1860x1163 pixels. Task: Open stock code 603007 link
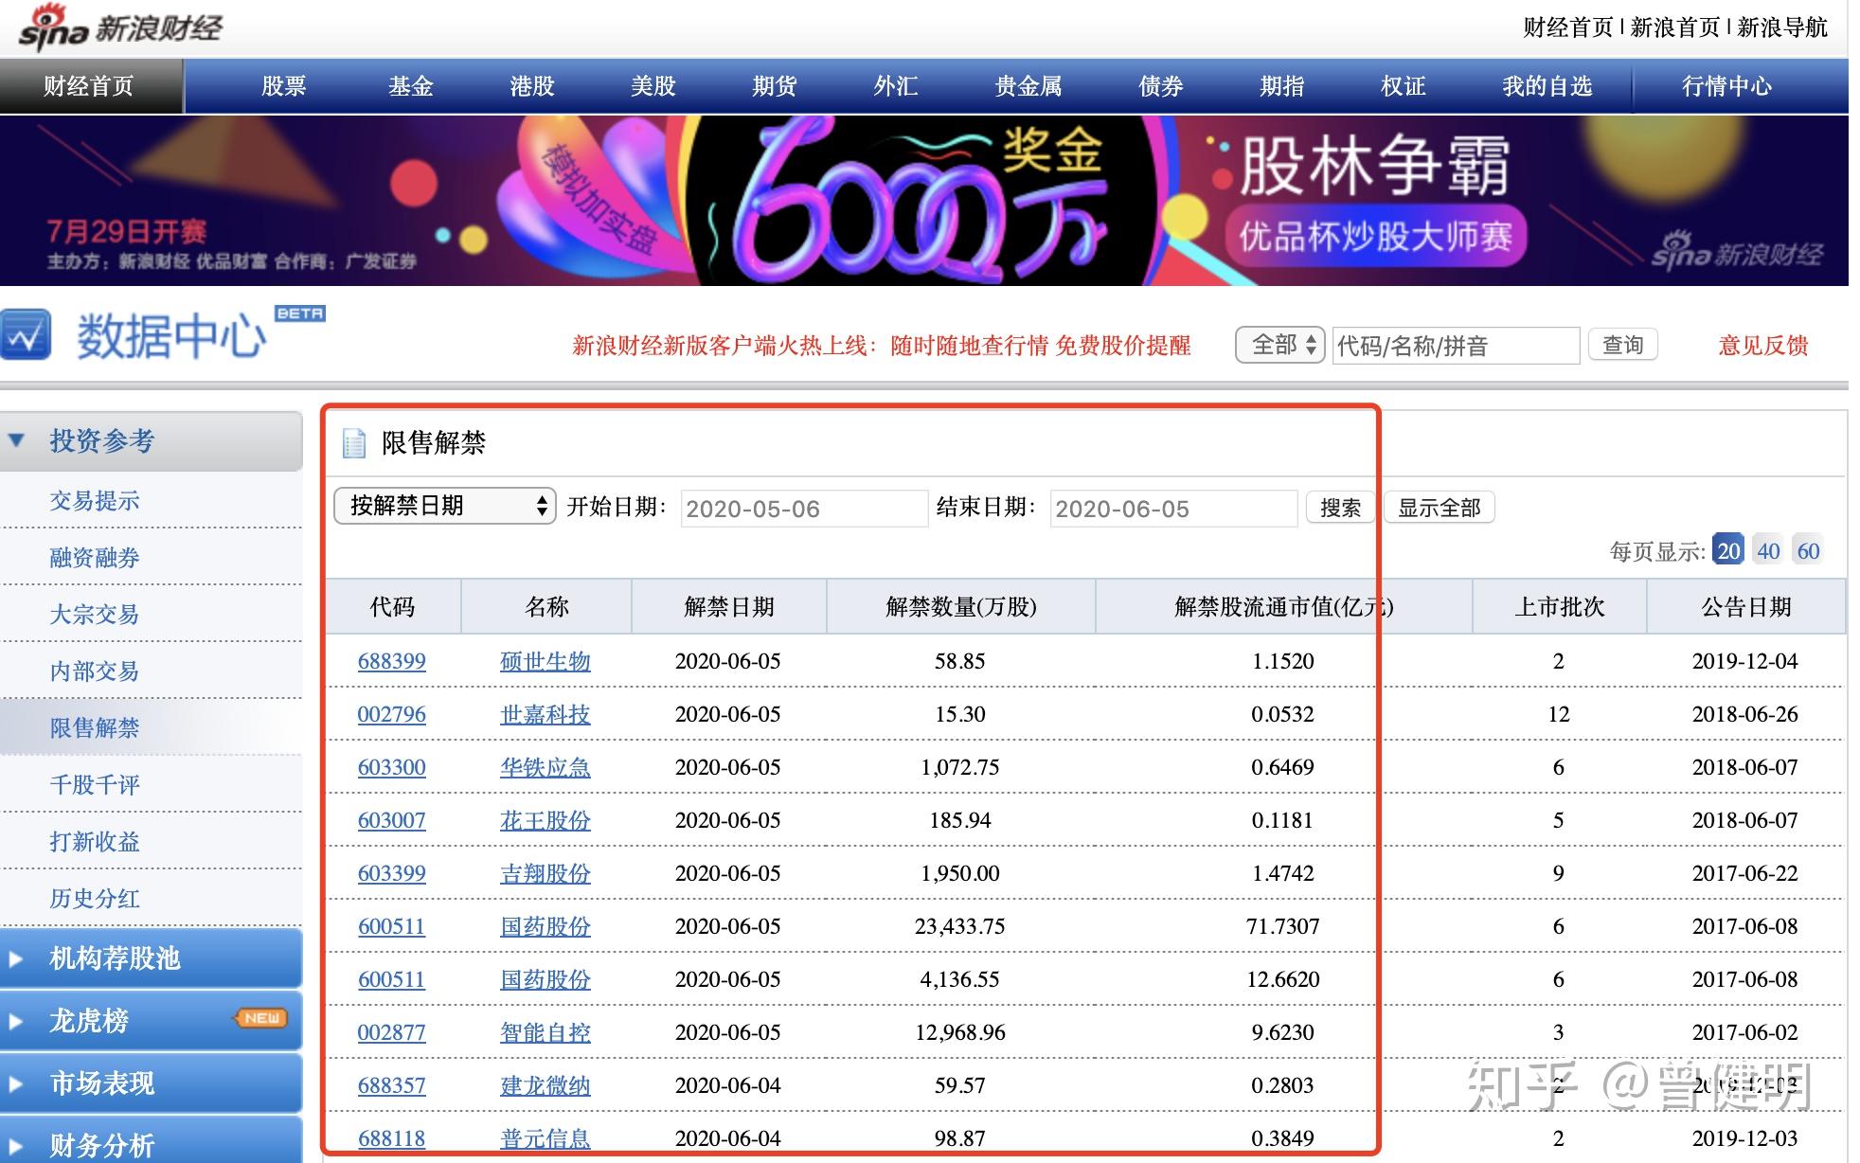click(x=391, y=820)
